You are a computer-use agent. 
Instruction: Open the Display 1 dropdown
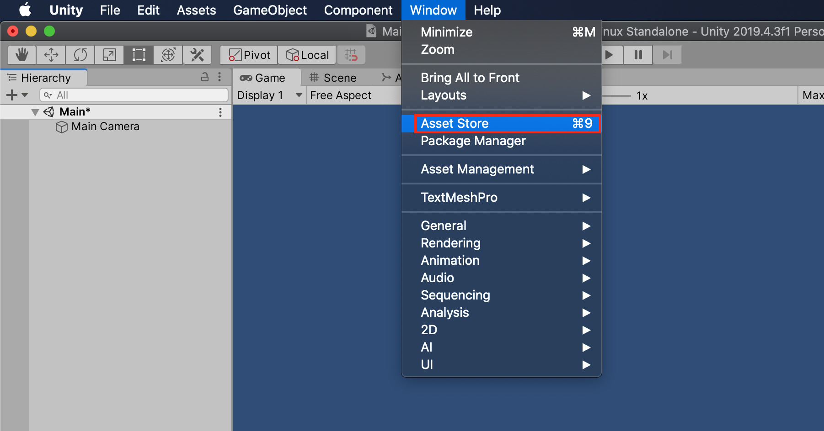[268, 95]
